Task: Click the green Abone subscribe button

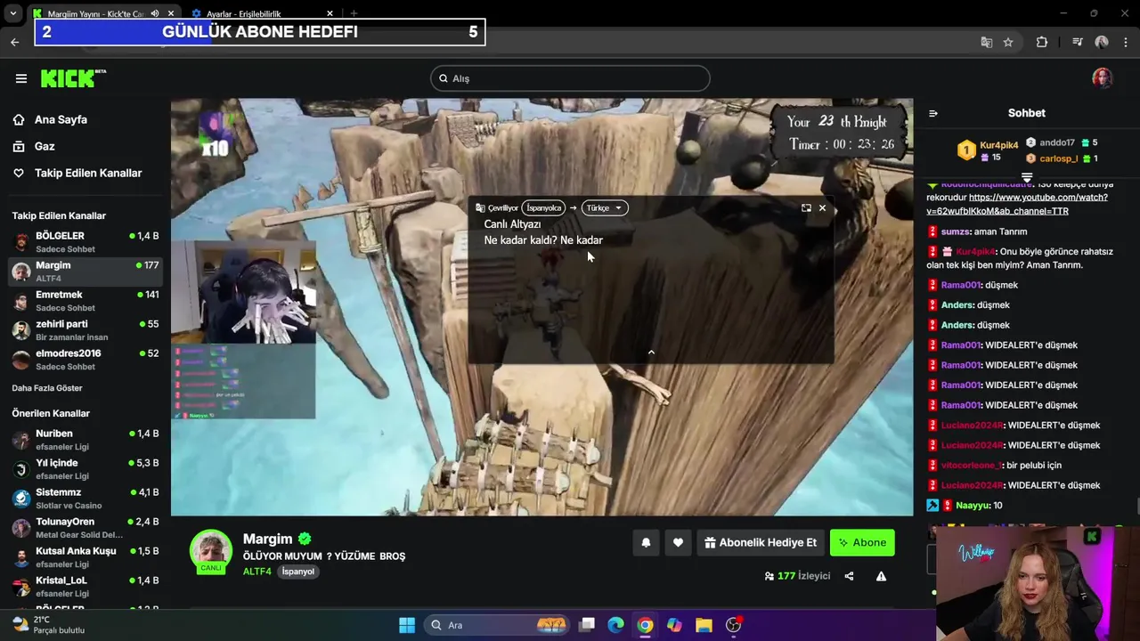Action: click(x=862, y=542)
